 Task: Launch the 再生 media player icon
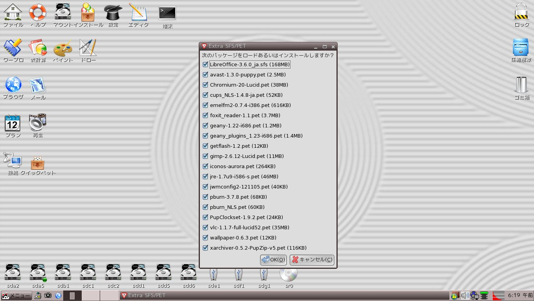click(38, 123)
